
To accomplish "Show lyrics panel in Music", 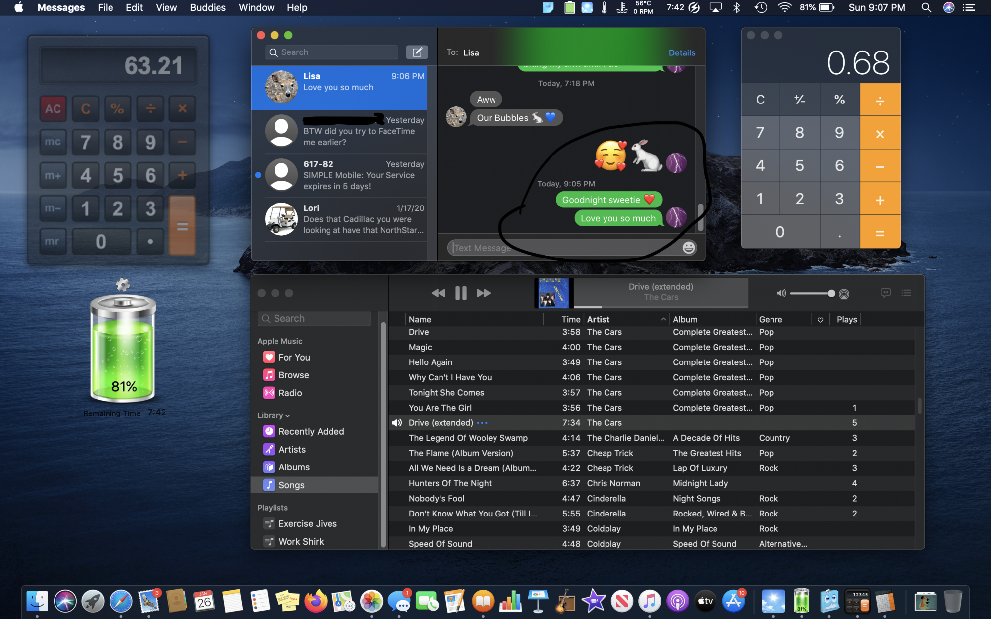I will (886, 293).
